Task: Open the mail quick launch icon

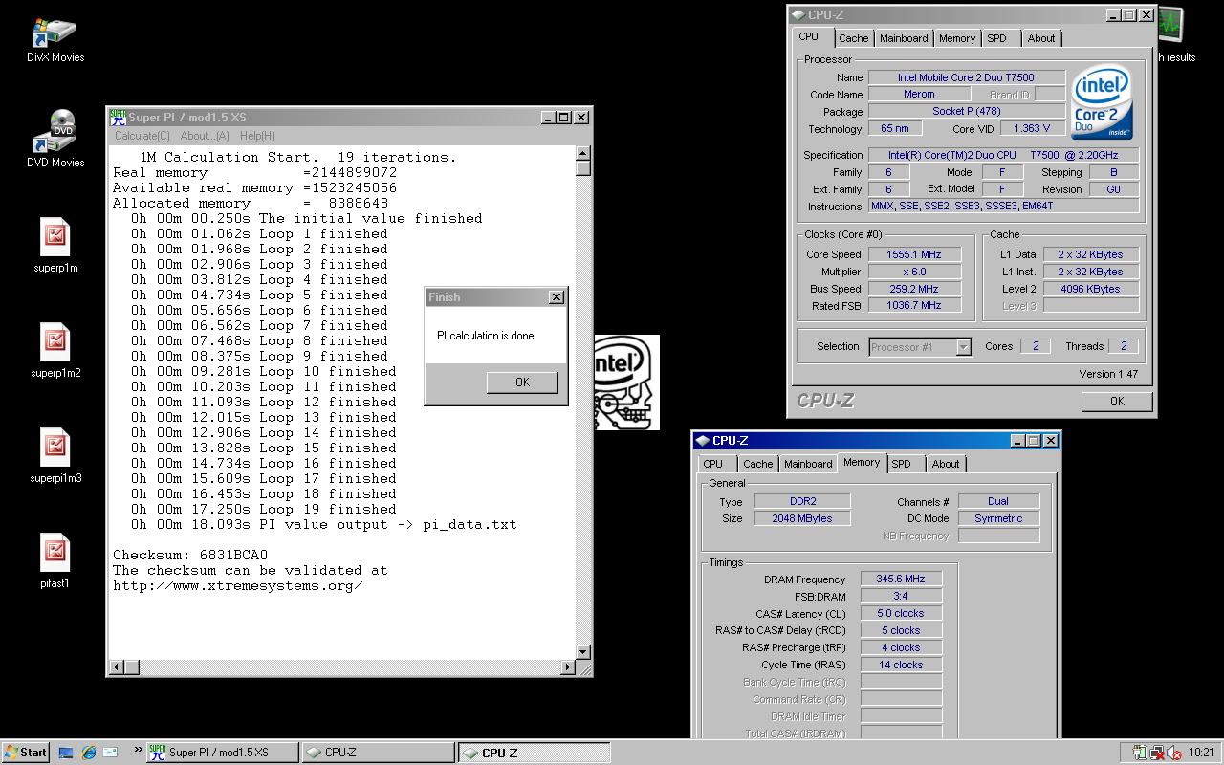Action: 110,753
